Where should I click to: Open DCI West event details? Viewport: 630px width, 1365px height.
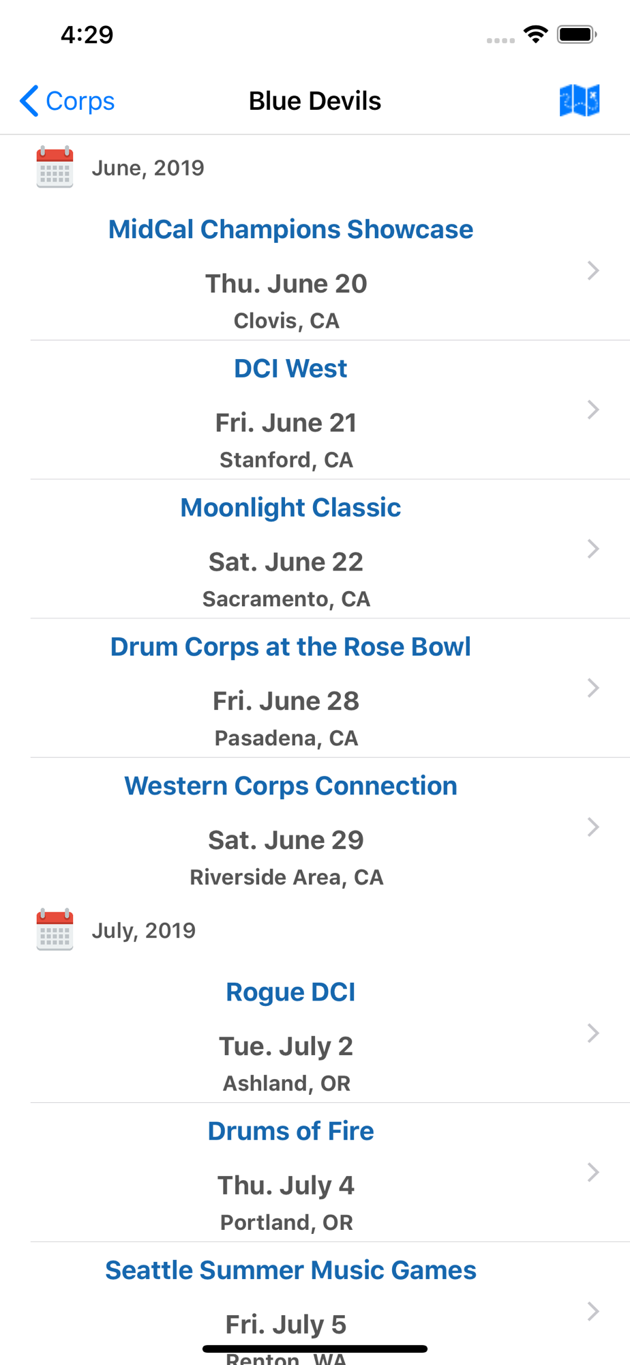[x=290, y=369]
